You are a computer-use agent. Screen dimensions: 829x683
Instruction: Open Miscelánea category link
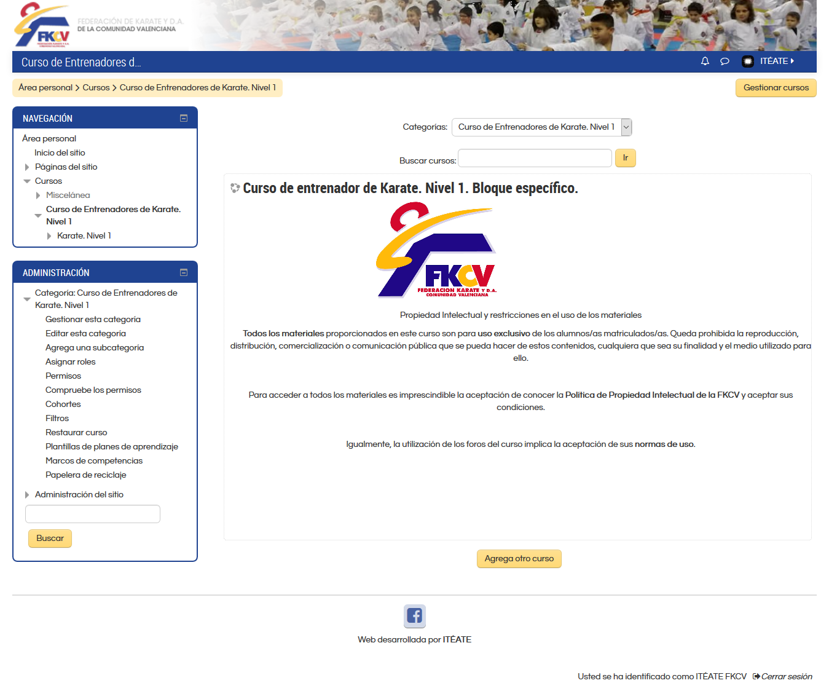tap(68, 195)
